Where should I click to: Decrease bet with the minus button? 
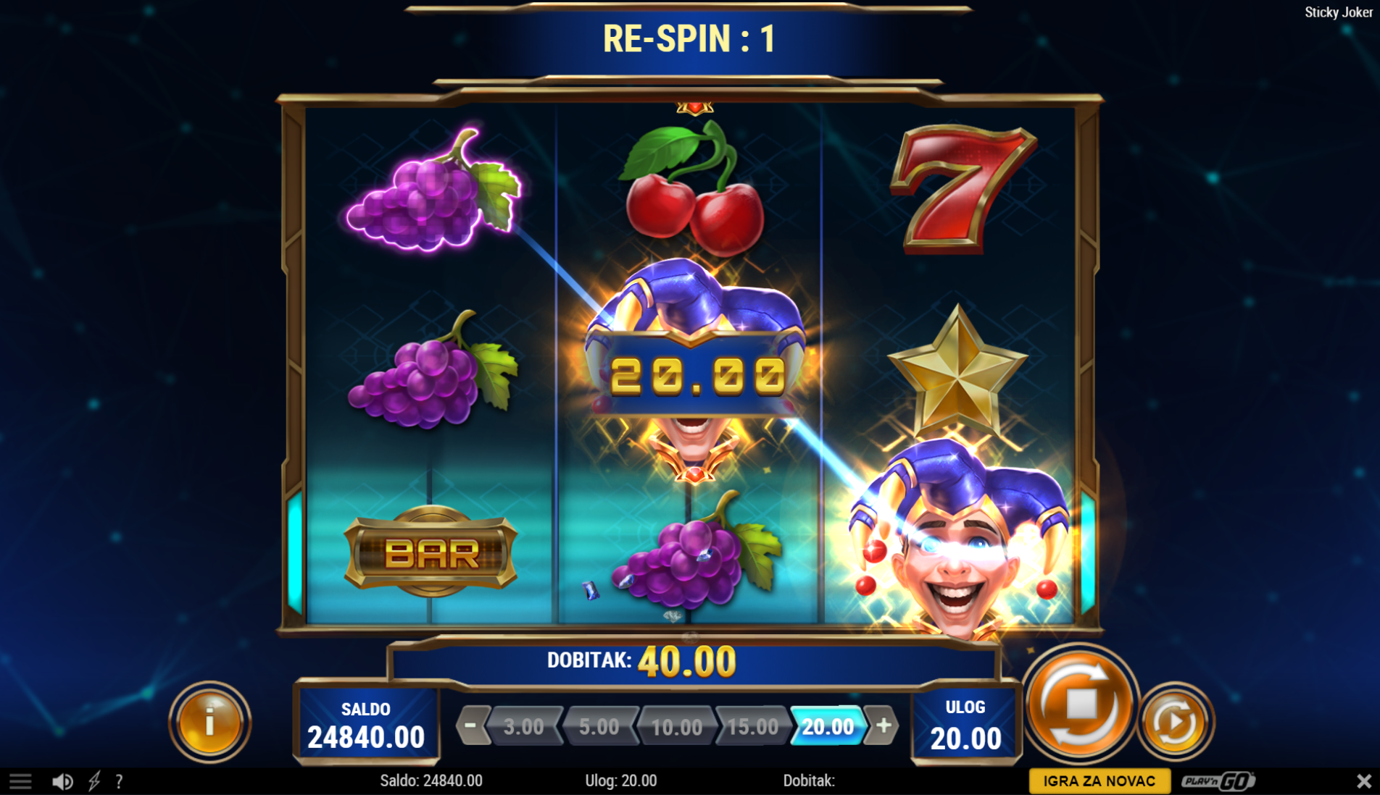coord(470,725)
